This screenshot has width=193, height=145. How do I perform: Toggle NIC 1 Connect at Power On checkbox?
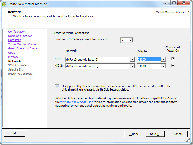(173, 59)
